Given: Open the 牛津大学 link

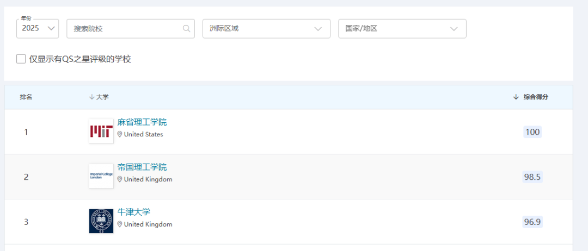Looking at the screenshot, I should coord(134,212).
